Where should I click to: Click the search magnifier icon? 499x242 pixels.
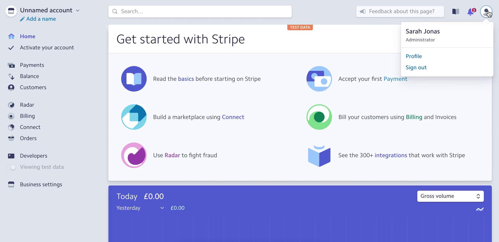pyautogui.click(x=115, y=11)
